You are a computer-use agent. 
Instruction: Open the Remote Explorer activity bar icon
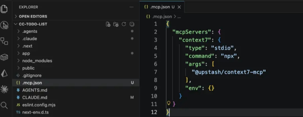[4, 41]
